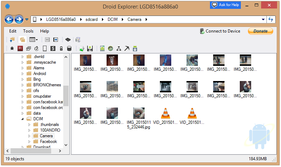Screen dimensions: 281x167
Task: Select the cmupdater folder in tree
Action: tap(42, 96)
